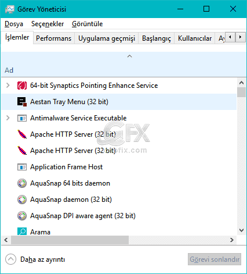Click the vertical scrollbar thumb
Image resolution: width=247 pixels, height=274 pixels.
coord(241,92)
